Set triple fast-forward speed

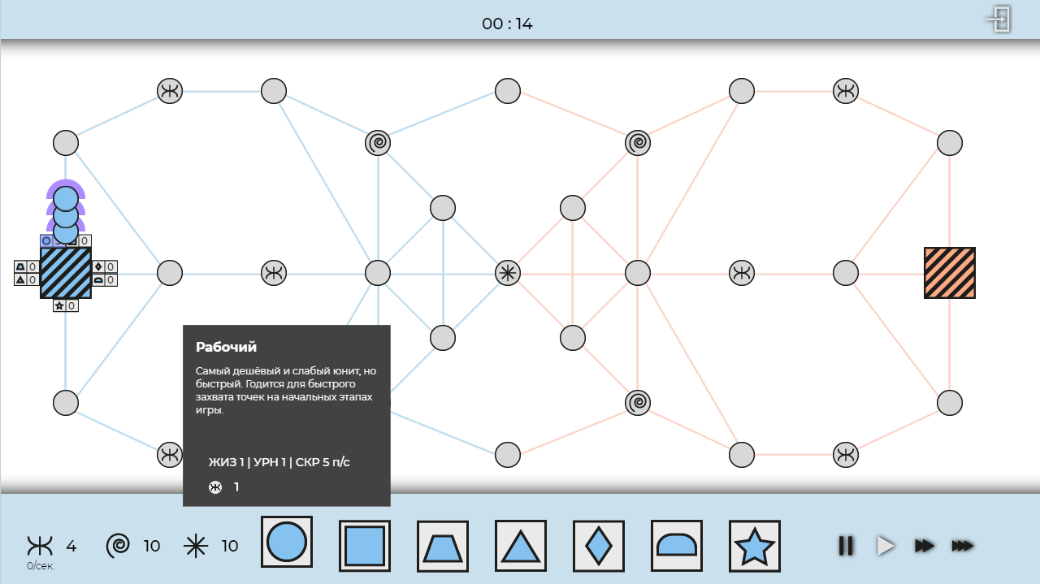(x=963, y=546)
